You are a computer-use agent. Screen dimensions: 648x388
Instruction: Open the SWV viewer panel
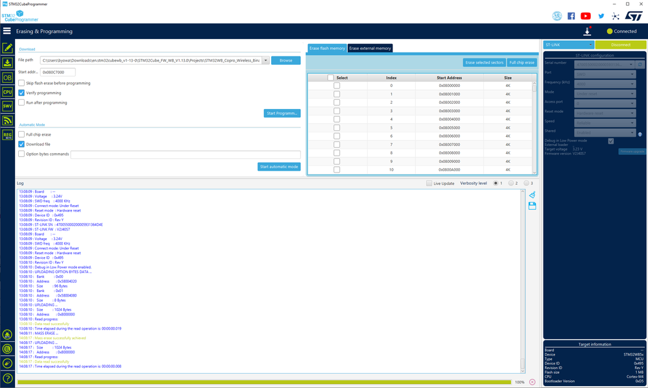[7, 106]
